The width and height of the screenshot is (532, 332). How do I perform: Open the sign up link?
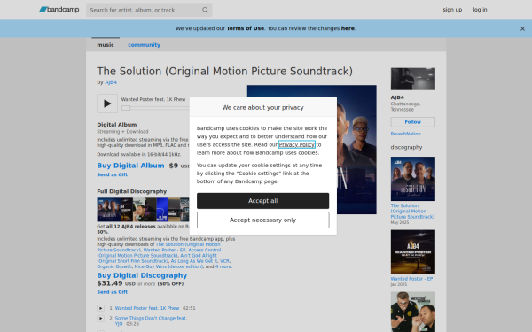[x=452, y=10]
